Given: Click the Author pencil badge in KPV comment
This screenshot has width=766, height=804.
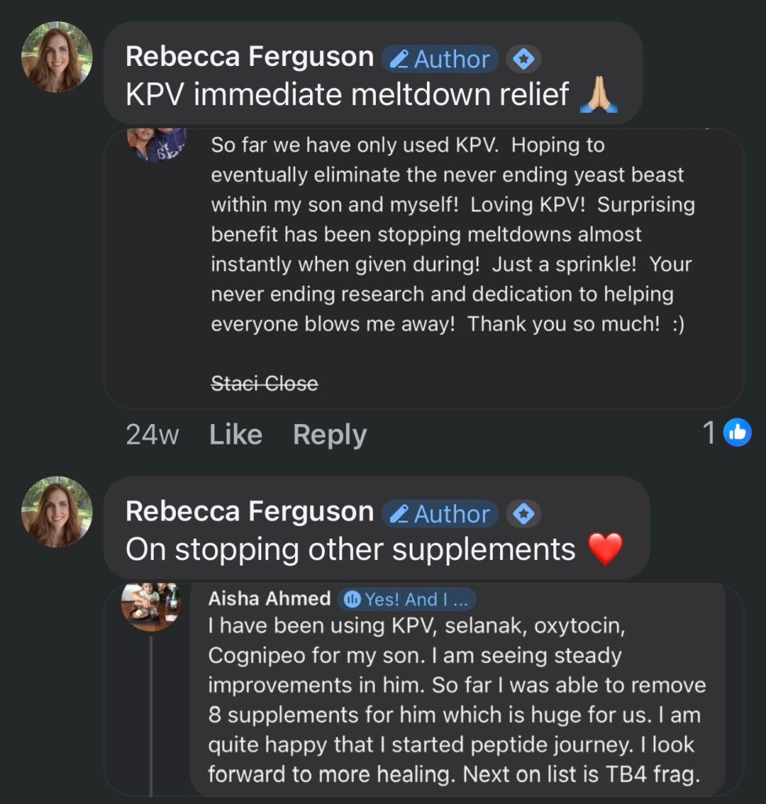Looking at the screenshot, I should 440,58.
